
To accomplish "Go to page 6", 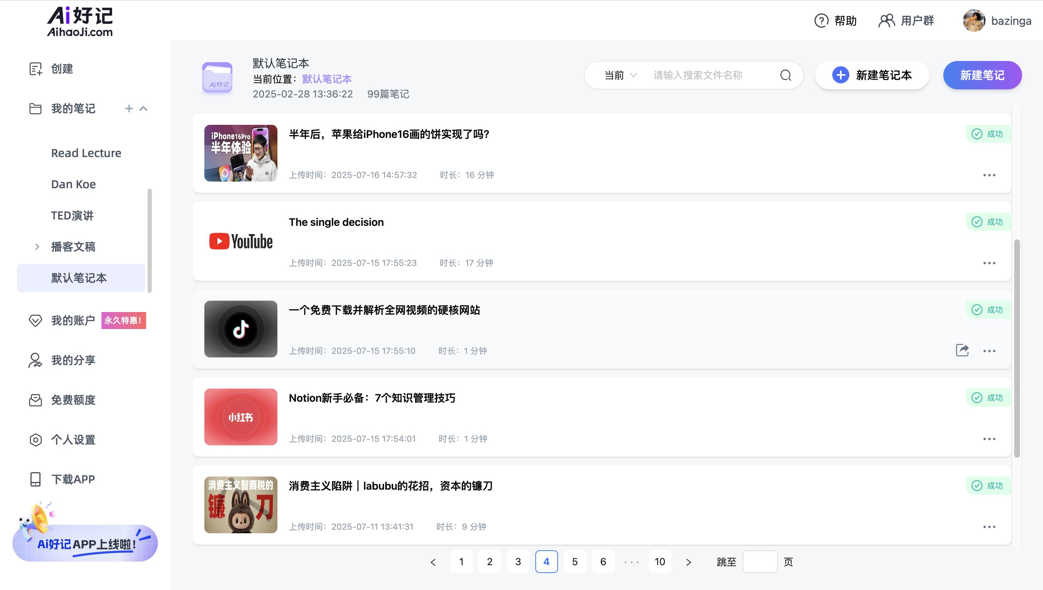I will point(603,562).
